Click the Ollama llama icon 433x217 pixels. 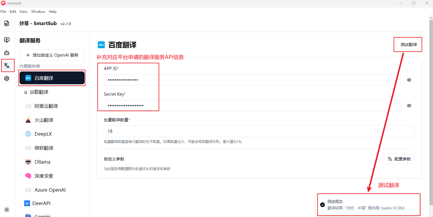pyautogui.click(x=28, y=162)
